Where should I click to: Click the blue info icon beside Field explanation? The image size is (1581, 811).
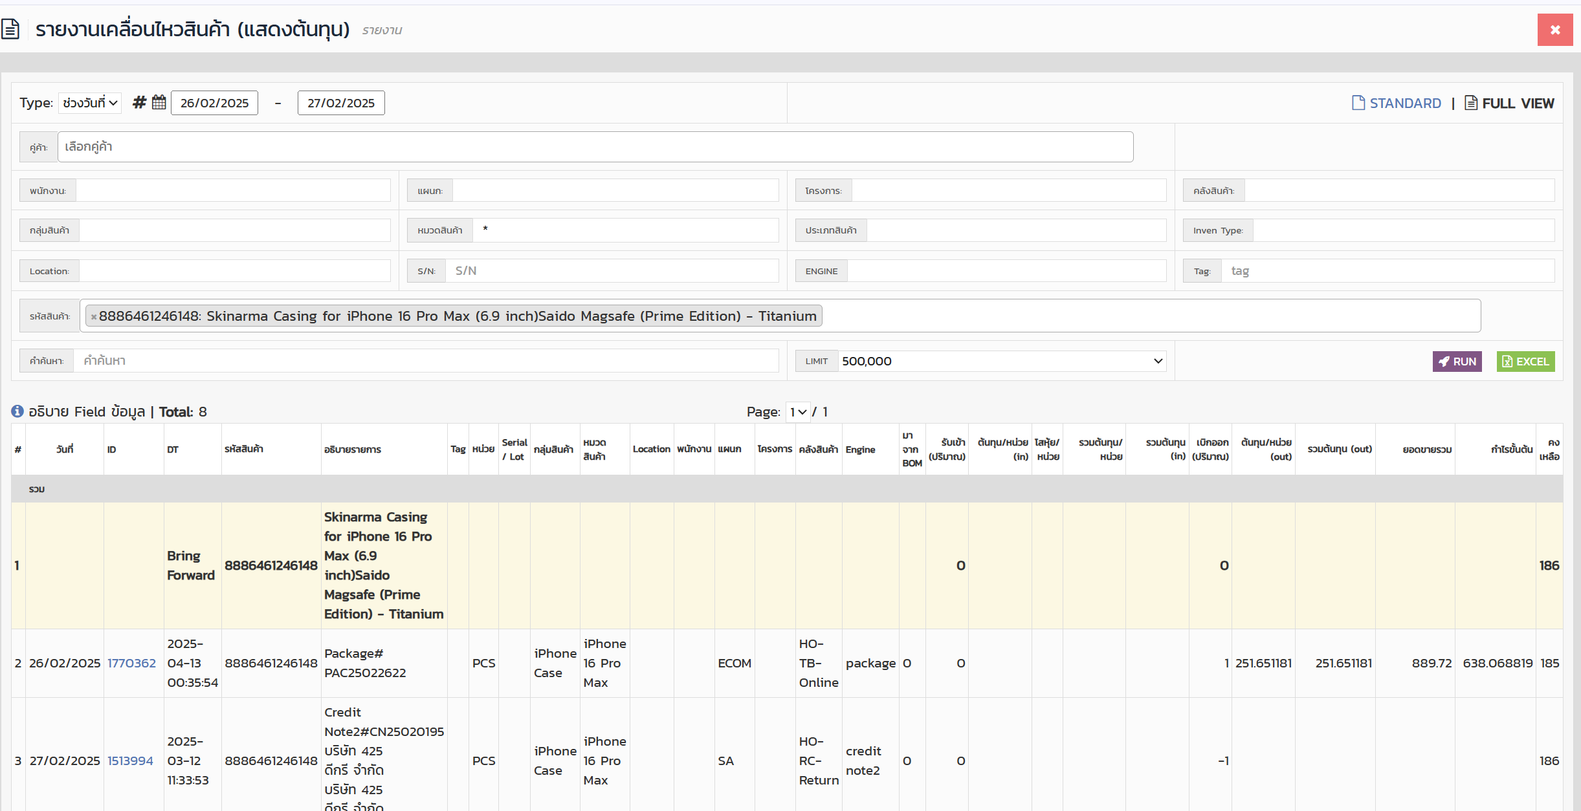[x=17, y=411]
